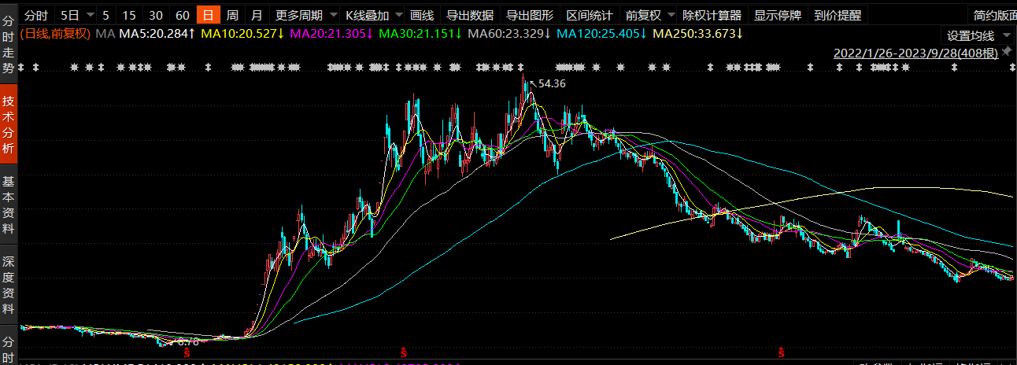This screenshot has height=365, width=1017.
Task: Toggle 显示停牌 suspension display
Action: 777,15
